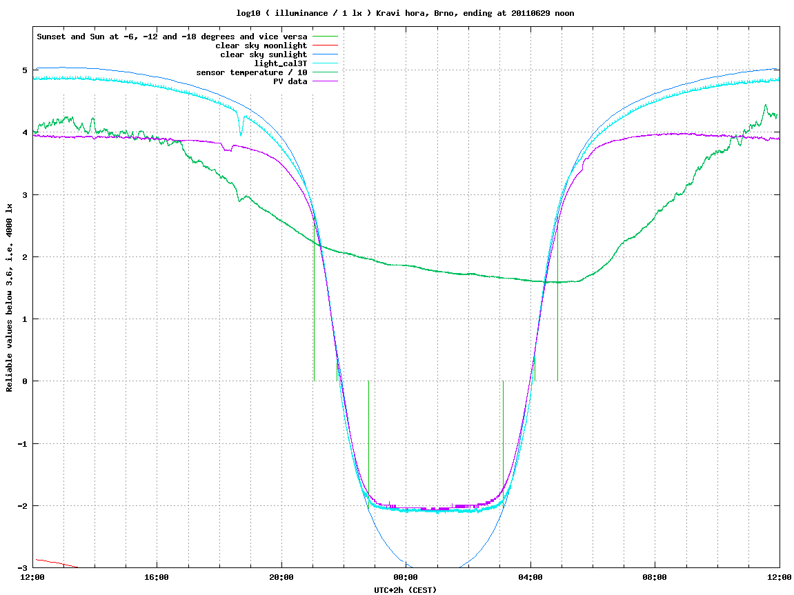Click y-axis tick label 3
The image size is (794, 595).
pyautogui.click(x=24, y=195)
